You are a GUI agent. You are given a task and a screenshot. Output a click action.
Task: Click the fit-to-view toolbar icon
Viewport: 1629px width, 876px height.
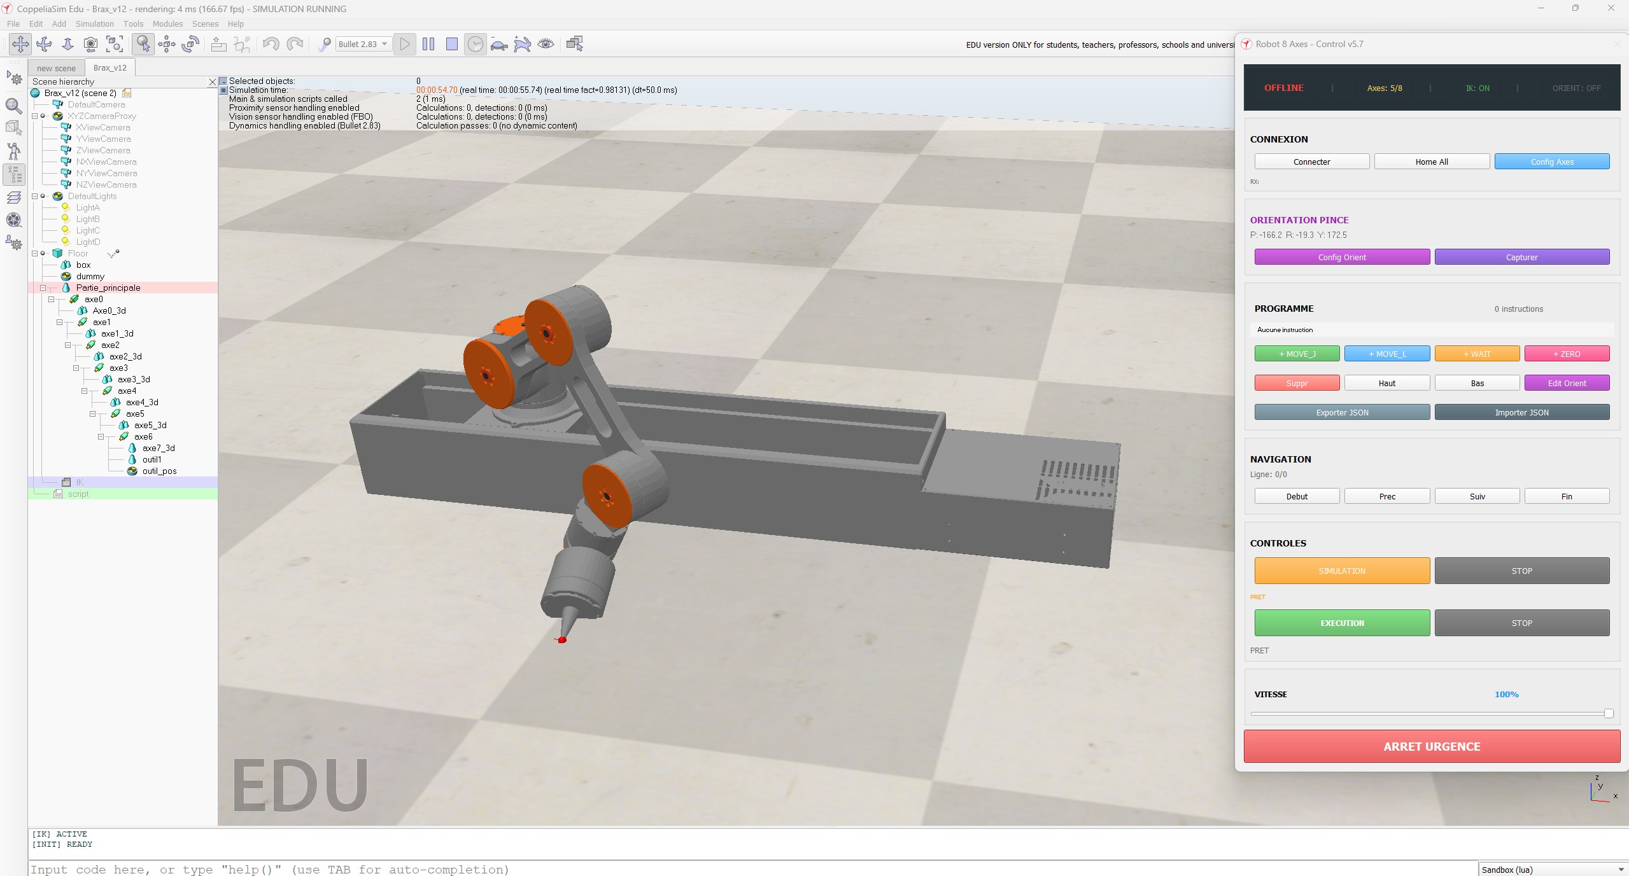pos(115,44)
